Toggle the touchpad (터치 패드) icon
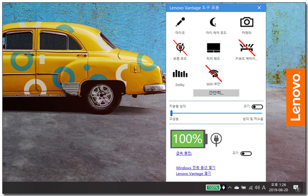This screenshot has width=308, height=196. (213, 48)
